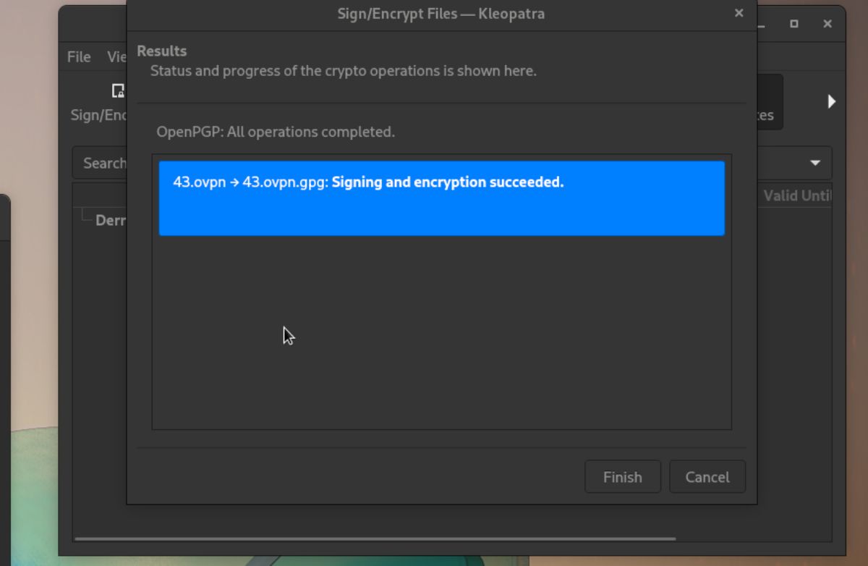The width and height of the screenshot is (868, 566).
Task: Open the View menu
Action: [x=116, y=56]
